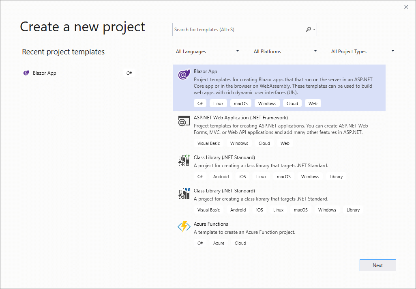Screen dimensions: 416x289
Task: Close the Create a new project dialog
Action: coord(406,7)
